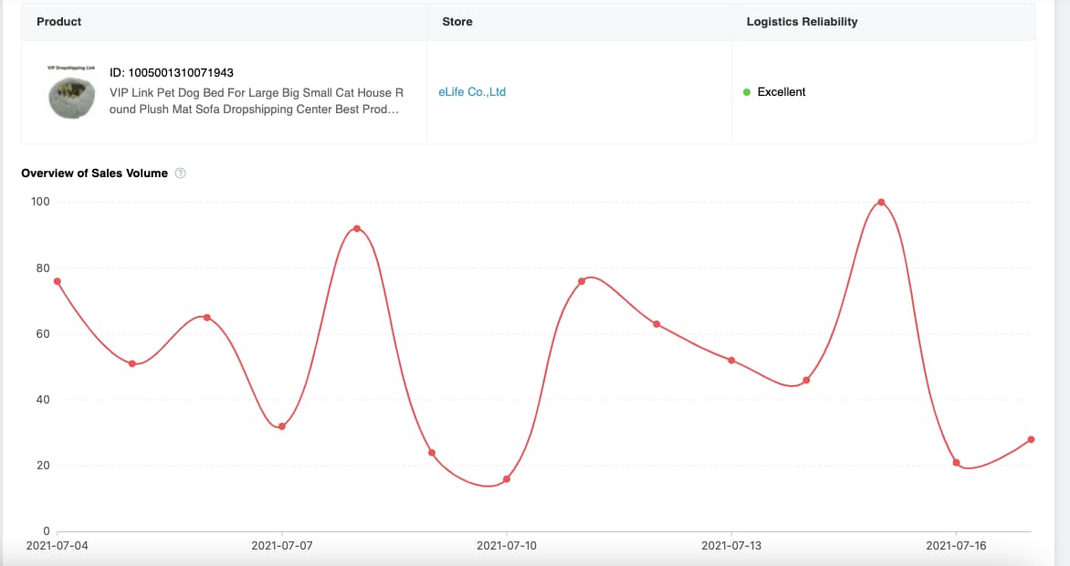Click the chart data point above 2021-07-13
Screen dimensions: 1070x566
click(x=731, y=361)
